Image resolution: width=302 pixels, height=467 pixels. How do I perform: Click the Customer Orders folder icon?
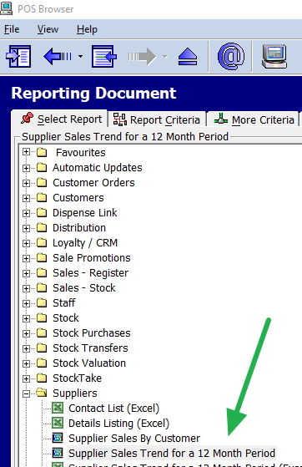(42, 182)
